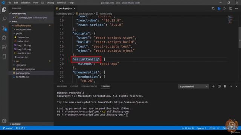The image size is (241, 135).
Task: Click UTF-8 encoding in status bar
Action: 212,128
